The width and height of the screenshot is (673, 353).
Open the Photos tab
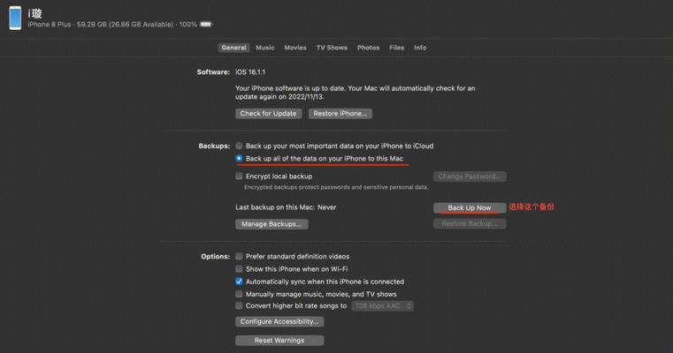coord(368,48)
